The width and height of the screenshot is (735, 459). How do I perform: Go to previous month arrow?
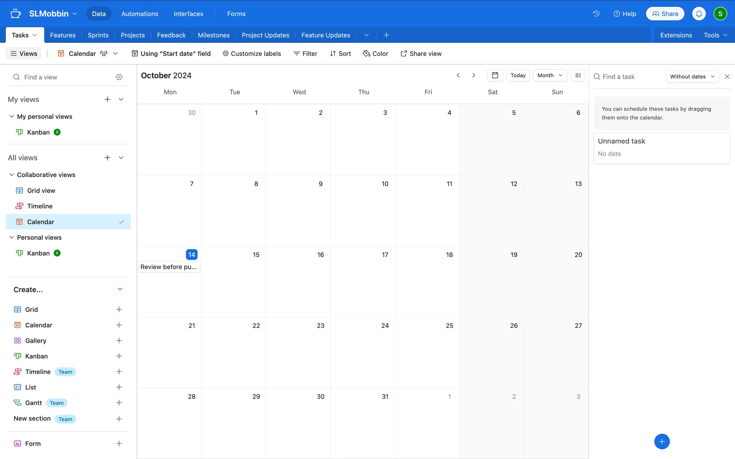click(458, 75)
